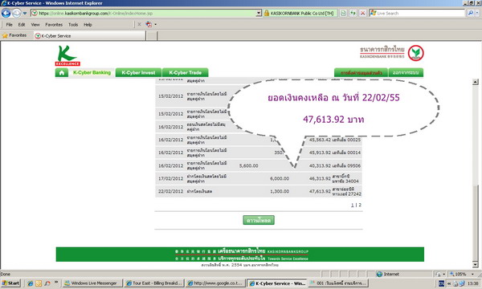482x289 pixels.
Task: Click the vertical scrollbar thumb
Action: [x=476, y=222]
